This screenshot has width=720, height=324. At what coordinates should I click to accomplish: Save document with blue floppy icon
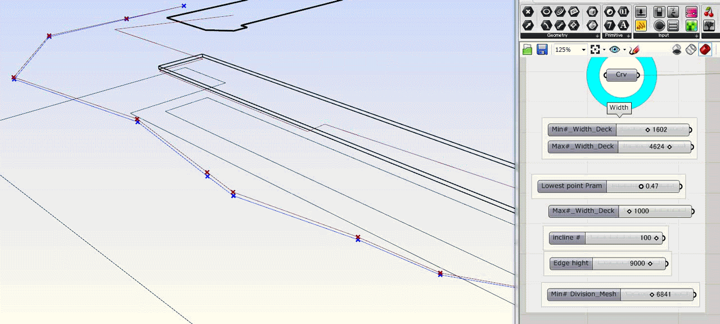542,50
